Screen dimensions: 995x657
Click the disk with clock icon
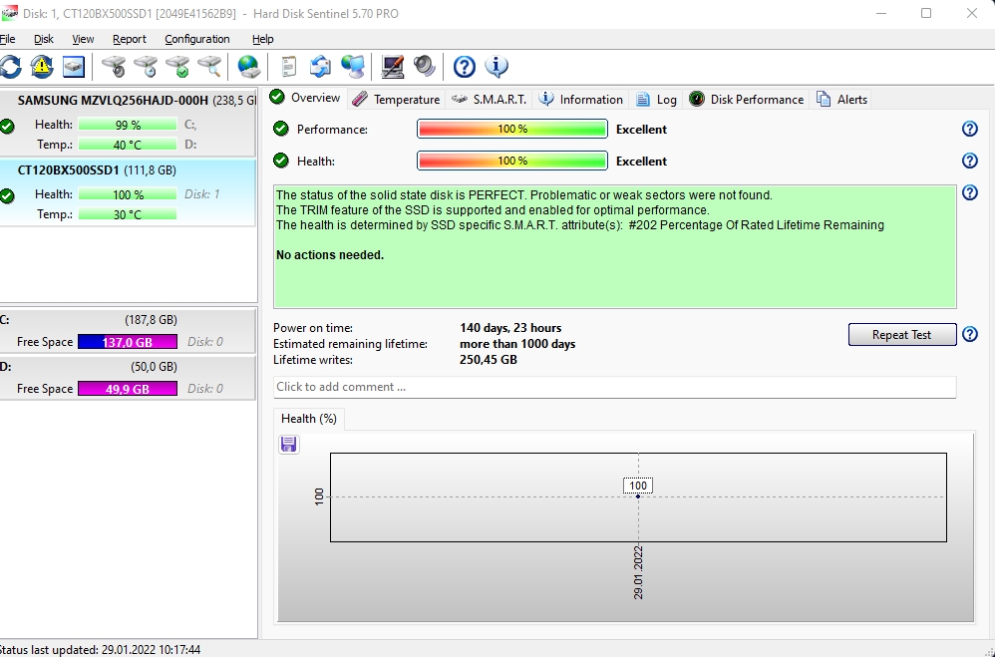pos(146,66)
